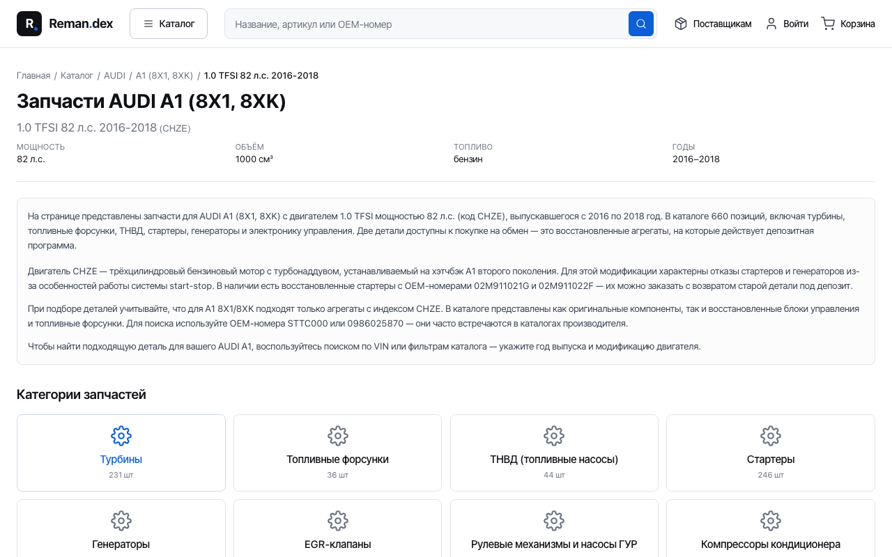Image resolution: width=892 pixels, height=557 pixels.
Task: Click the gear icon on EGR-клапаны card
Action: coord(338,521)
